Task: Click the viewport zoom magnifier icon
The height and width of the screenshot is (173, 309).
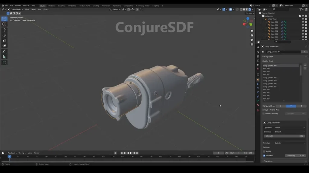Action: coord(252,31)
